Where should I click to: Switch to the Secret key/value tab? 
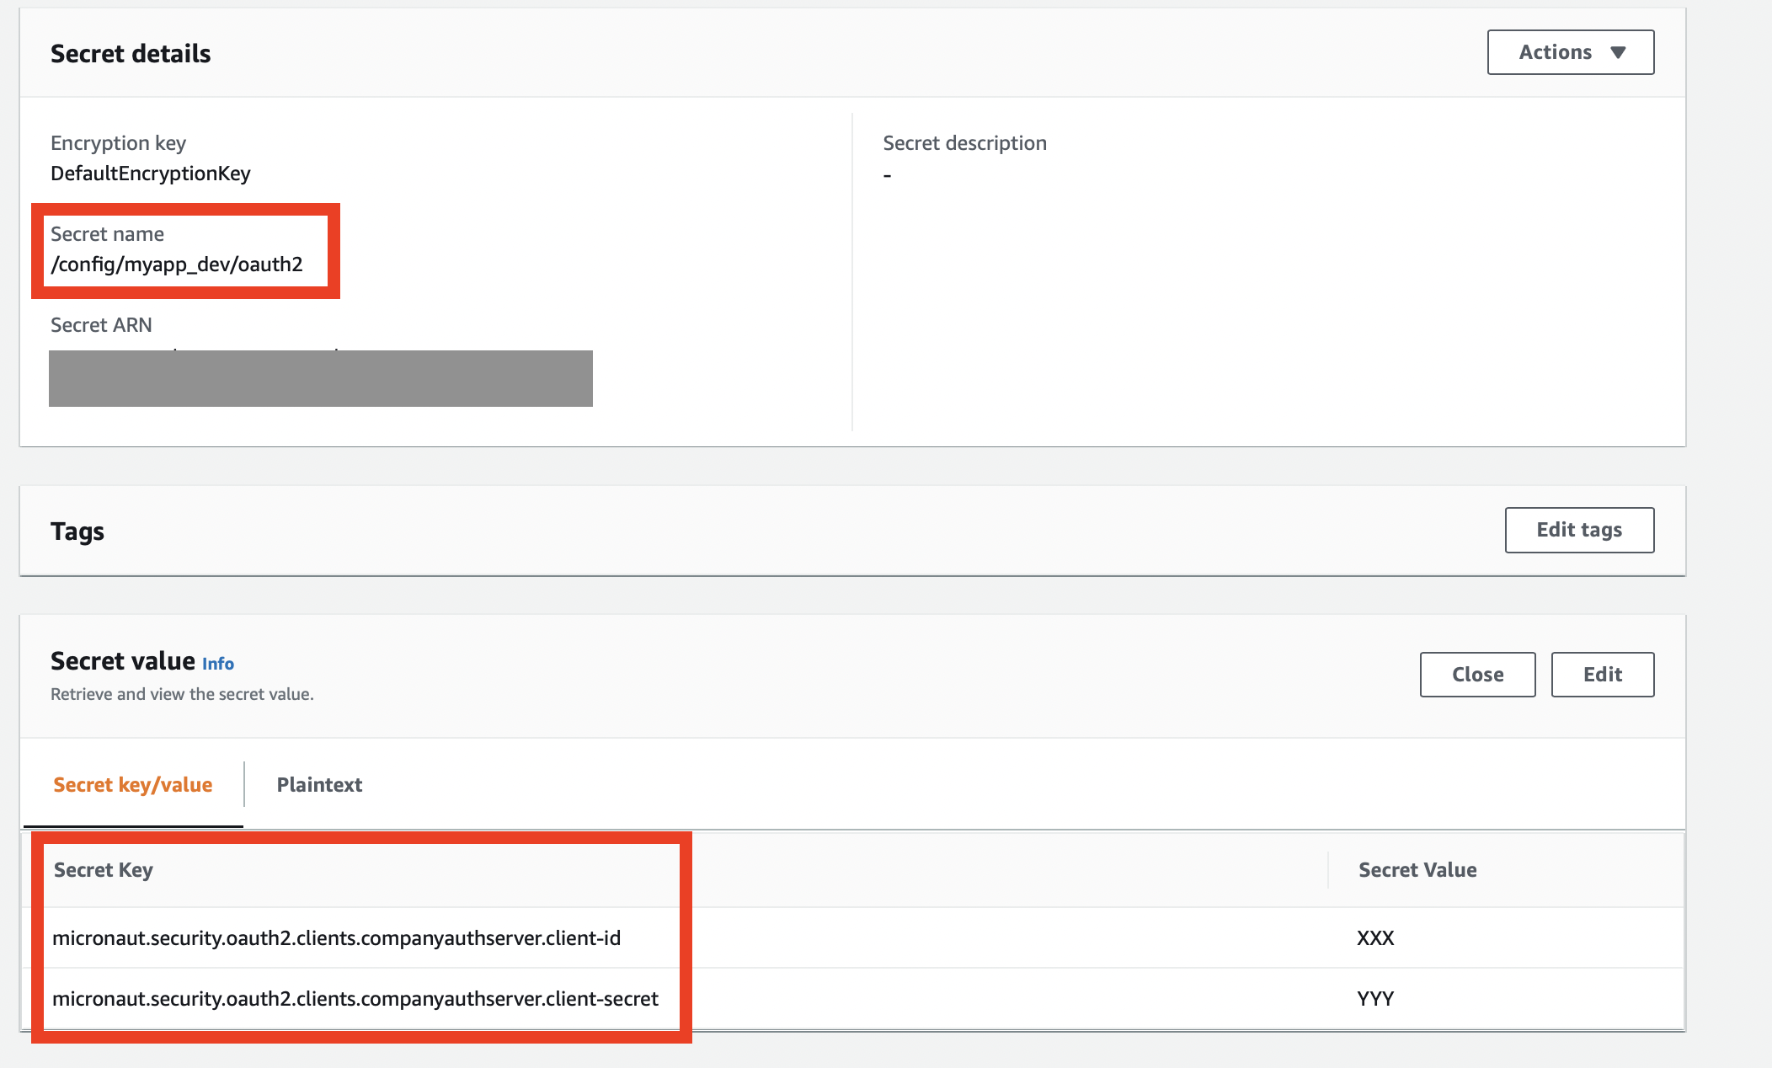click(x=132, y=784)
